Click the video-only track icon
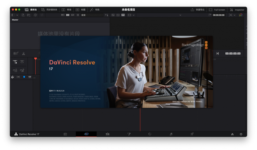Viewport: 257px width, 150px height. pos(15,70)
